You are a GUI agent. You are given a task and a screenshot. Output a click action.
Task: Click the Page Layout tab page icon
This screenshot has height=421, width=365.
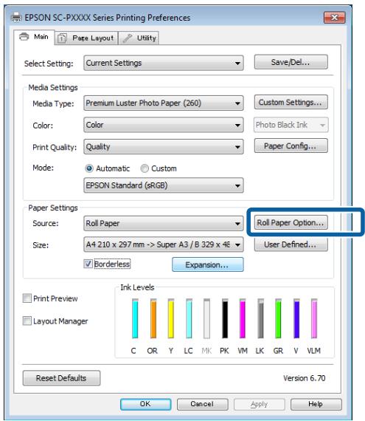pyautogui.click(x=62, y=38)
